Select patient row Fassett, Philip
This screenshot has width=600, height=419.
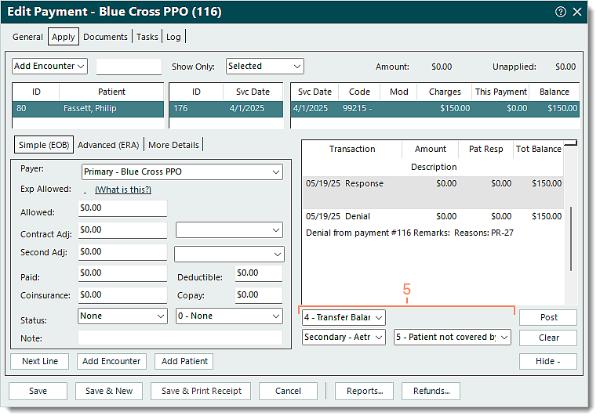pos(88,109)
